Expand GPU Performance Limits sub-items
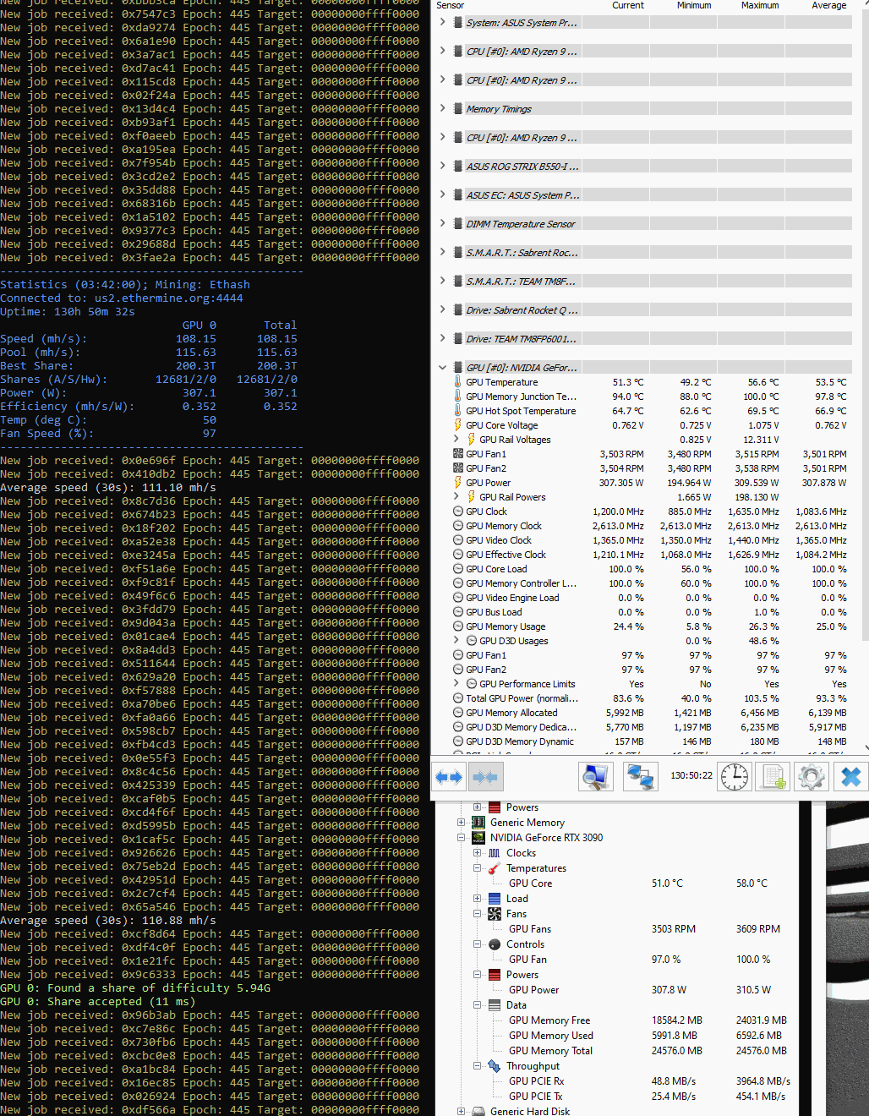Image resolution: width=869 pixels, height=1116 pixels. point(457,683)
